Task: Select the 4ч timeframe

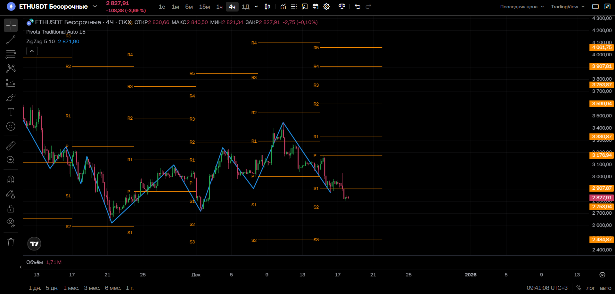Action: (x=232, y=7)
